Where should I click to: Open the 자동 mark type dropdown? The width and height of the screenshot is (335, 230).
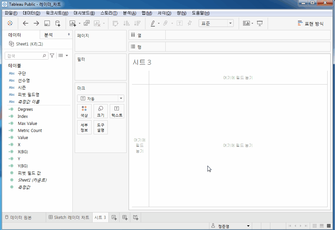pyautogui.click(x=101, y=98)
